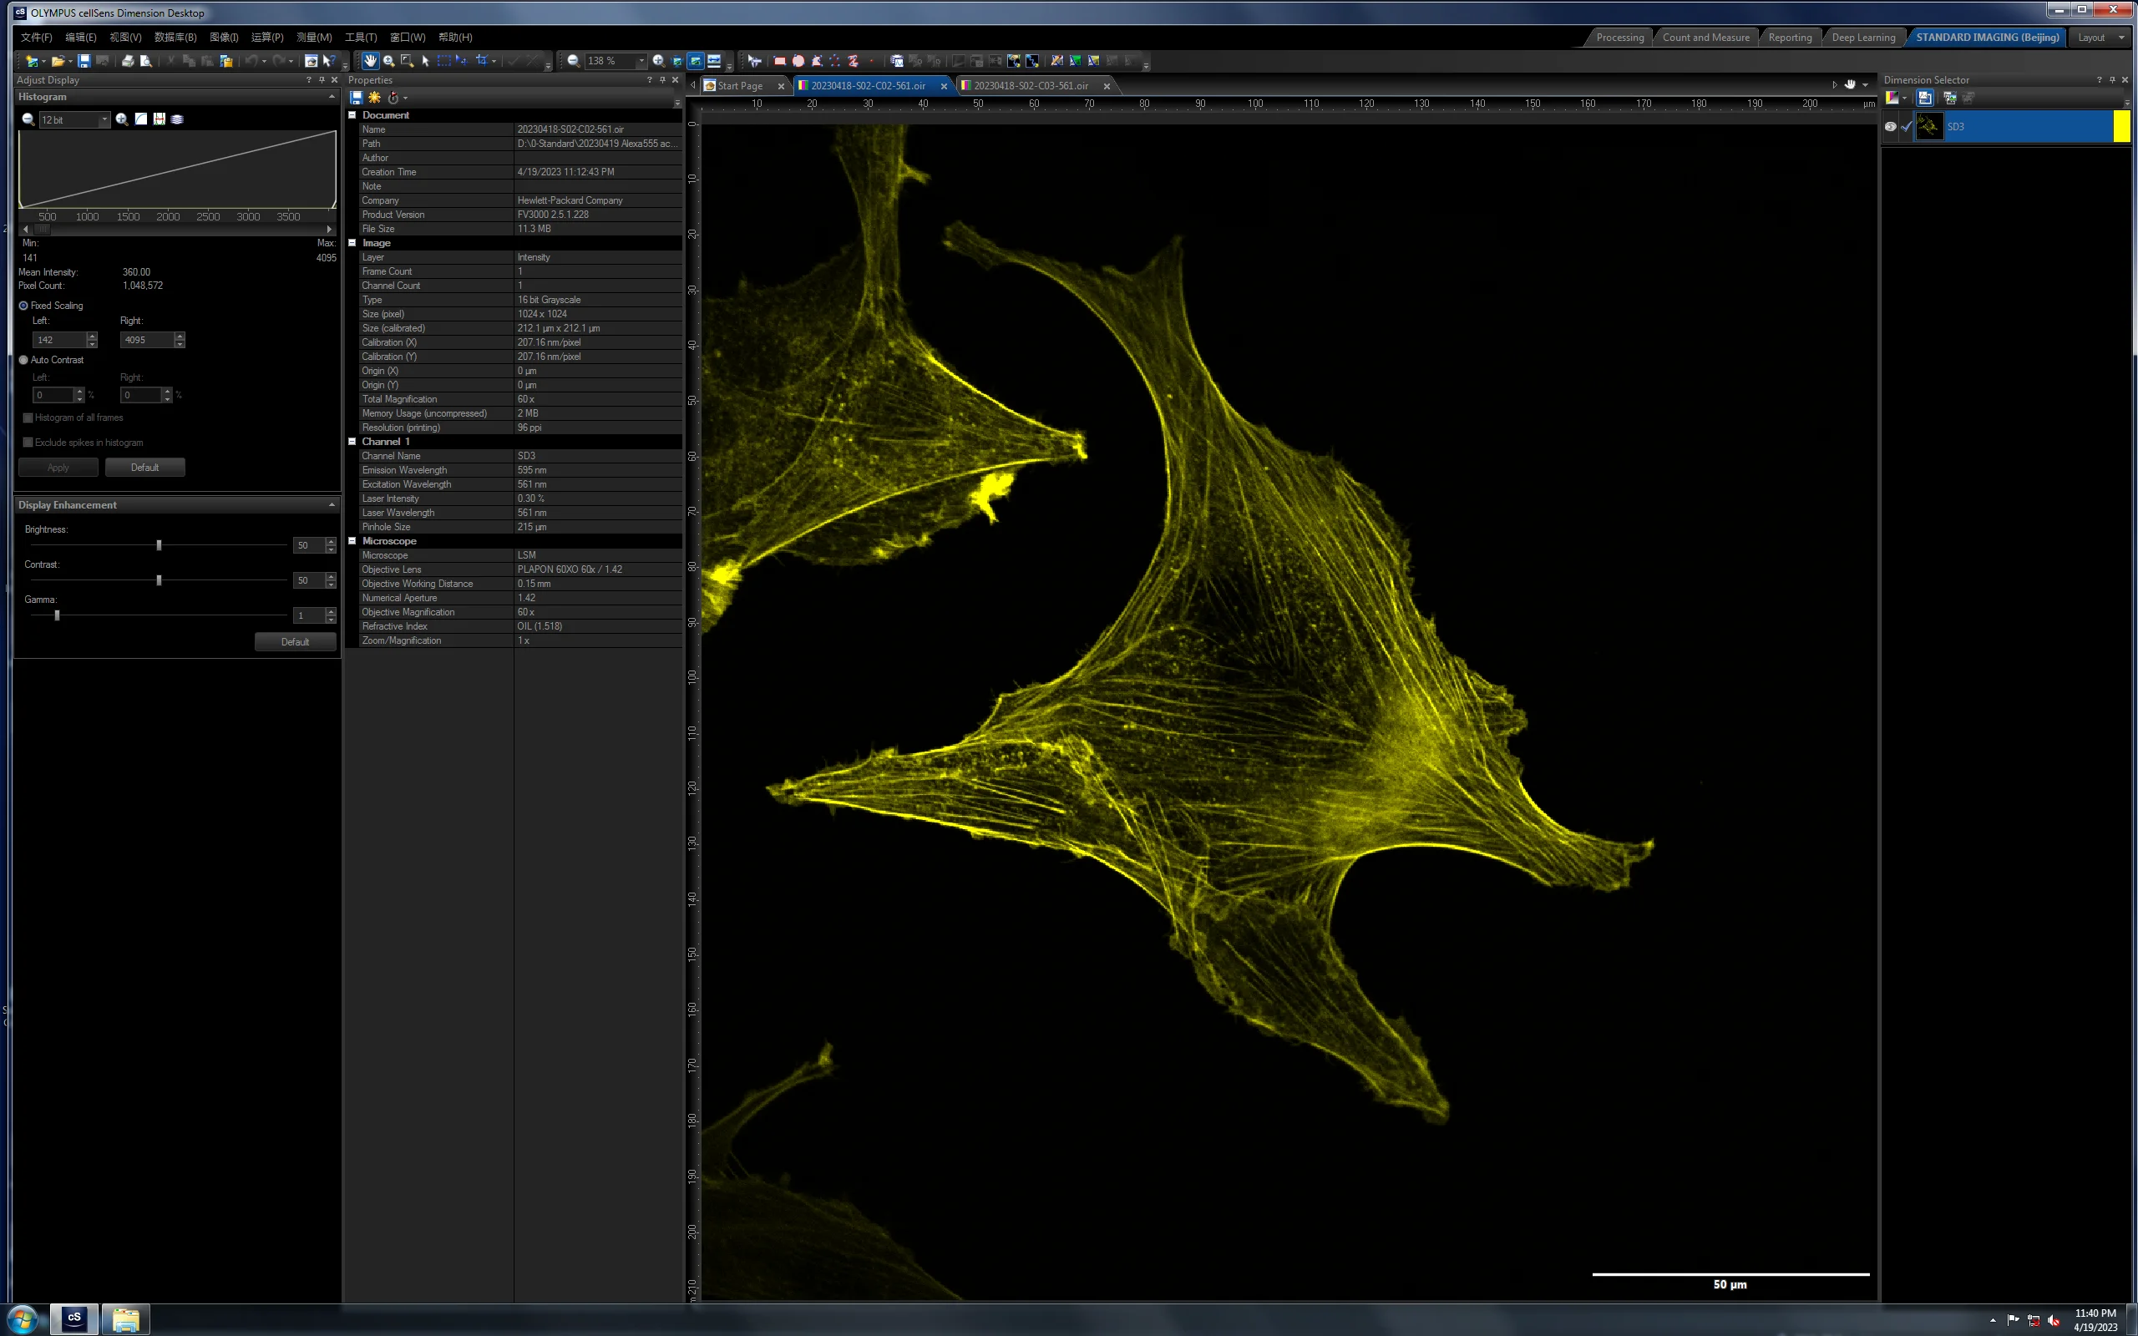Viewport: 2138px width, 1336px height.
Task: Pin the Dimension Selector panel
Action: [x=2112, y=79]
